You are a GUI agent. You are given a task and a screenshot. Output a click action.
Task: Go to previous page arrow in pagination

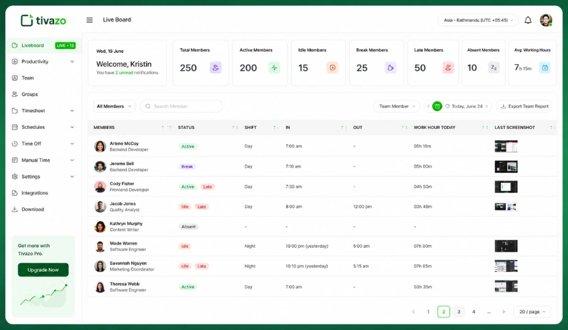pos(414,311)
